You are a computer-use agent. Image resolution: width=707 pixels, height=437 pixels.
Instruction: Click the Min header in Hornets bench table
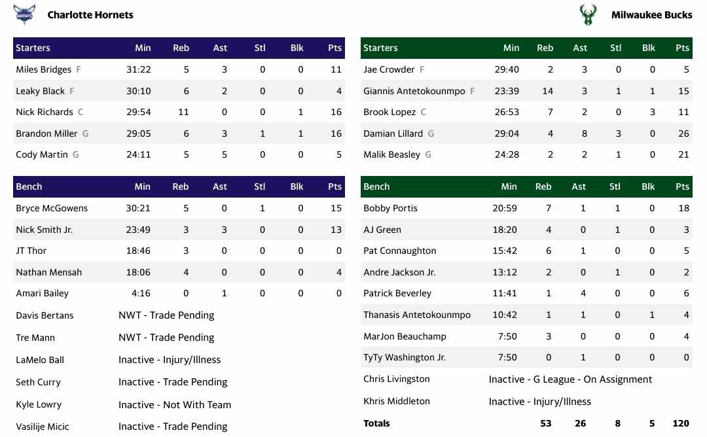pos(142,186)
